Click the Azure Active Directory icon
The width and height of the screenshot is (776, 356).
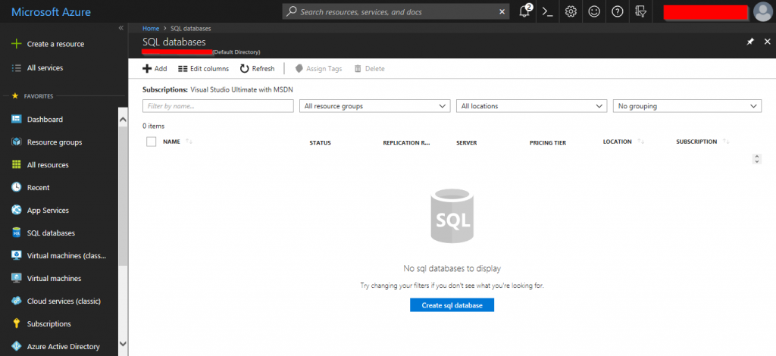pyautogui.click(x=17, y=347)
